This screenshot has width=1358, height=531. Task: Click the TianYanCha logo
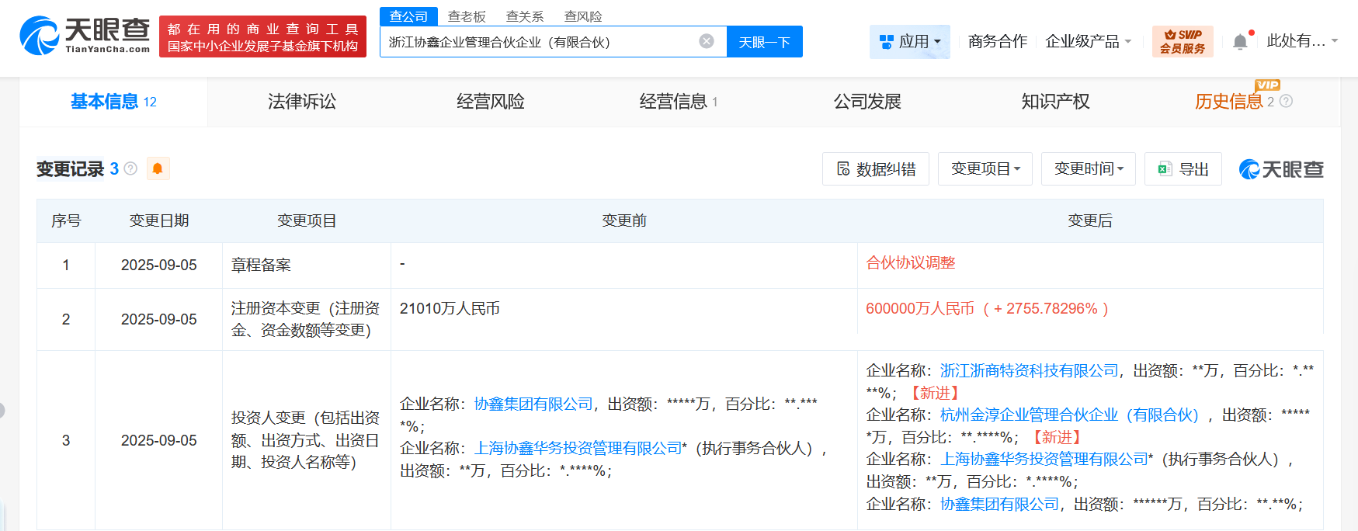pyautogui.click(x=85, y=36)
